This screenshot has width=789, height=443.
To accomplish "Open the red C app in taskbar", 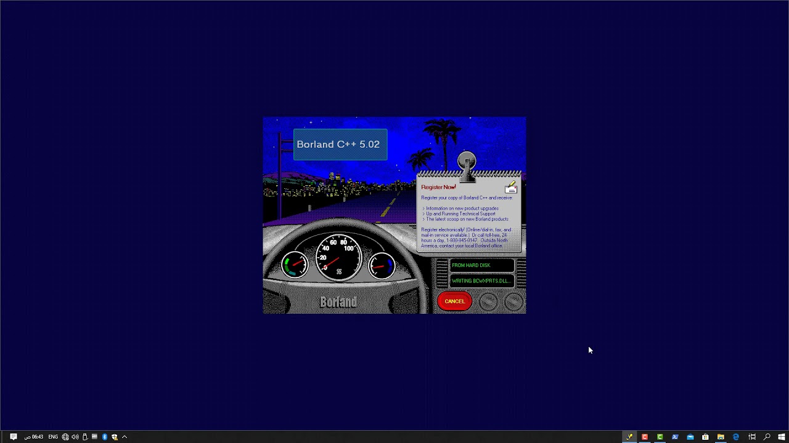I will point(645,437).
